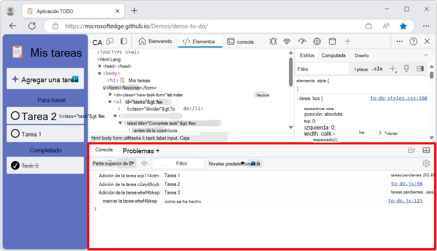Open to-do.js:125 source link
This screenshot has height=251, width=437.
(405, 200)
